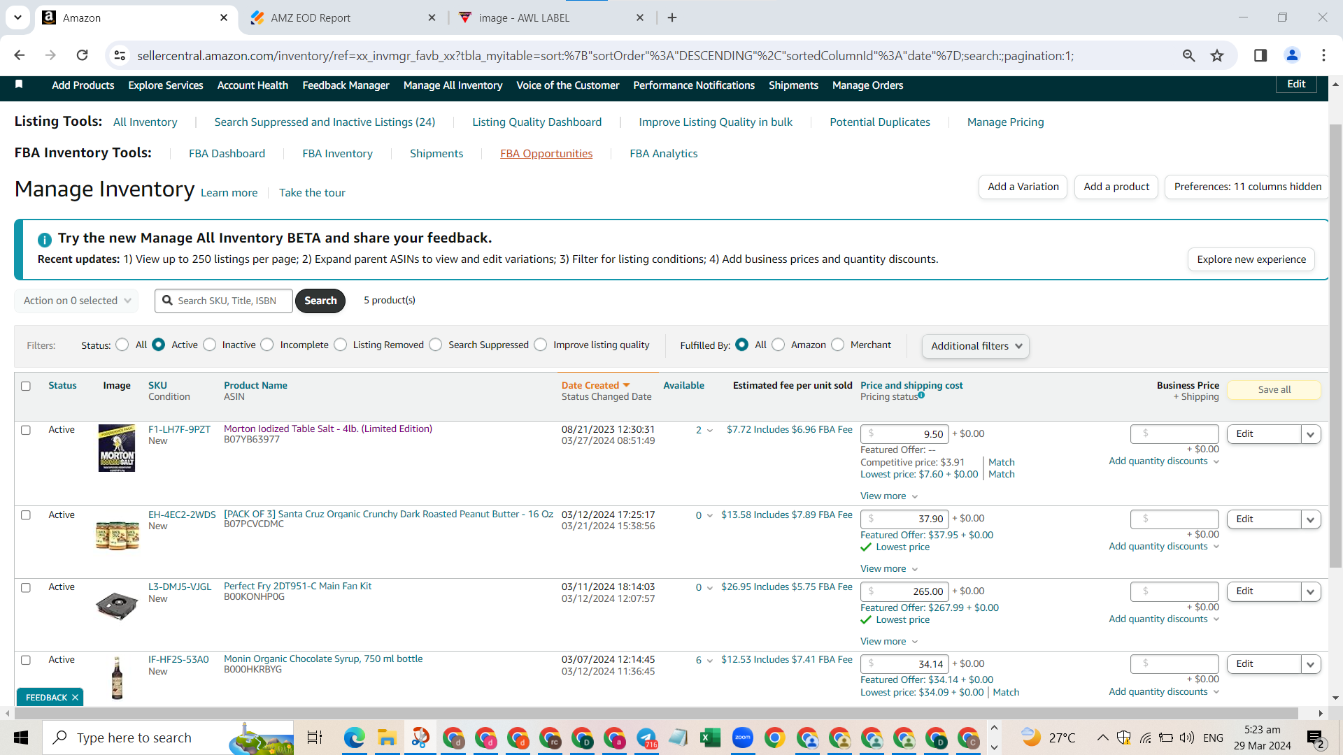The height and width of the screenshot is (755, 1343).
Task: Open Edit dropdown arrow for Perfect Fry row
Action: click(x=1311, y=591)
